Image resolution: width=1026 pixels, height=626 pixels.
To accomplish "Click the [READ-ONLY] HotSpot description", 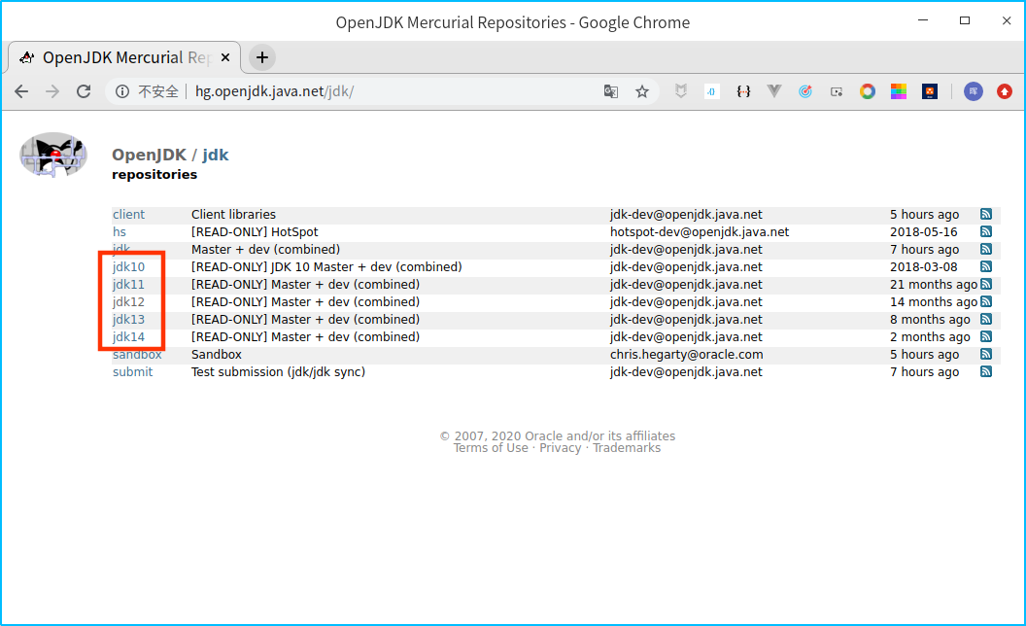I will tap(255, 231).
